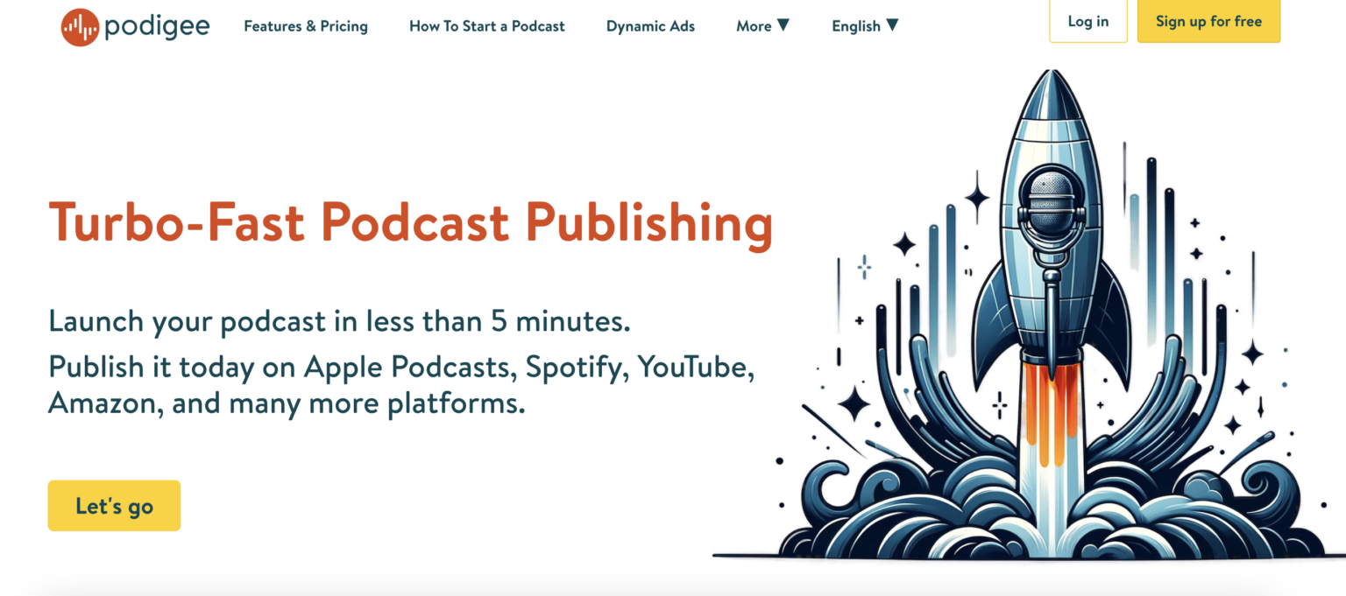Image resolution: width=1346 pixels, height=596 pixels.
Task: Select Features & Pricing in the navbar
Action: pyautogui.click(x=306, y=26)
